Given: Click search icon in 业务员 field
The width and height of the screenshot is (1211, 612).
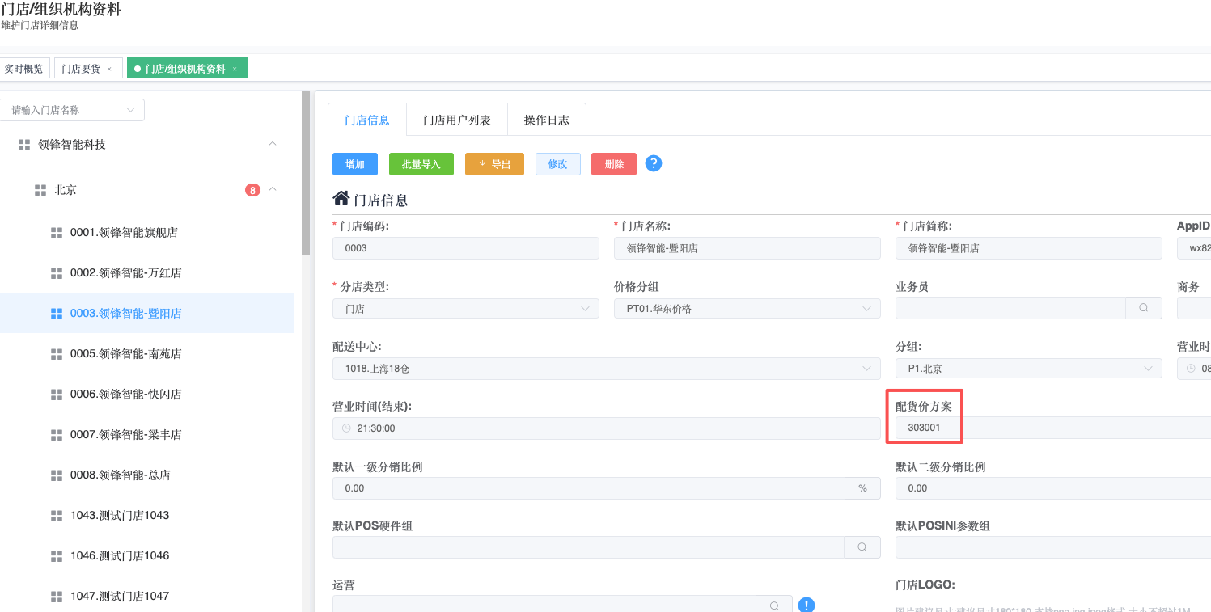Looking at the screenshot, I should 1143,308.
